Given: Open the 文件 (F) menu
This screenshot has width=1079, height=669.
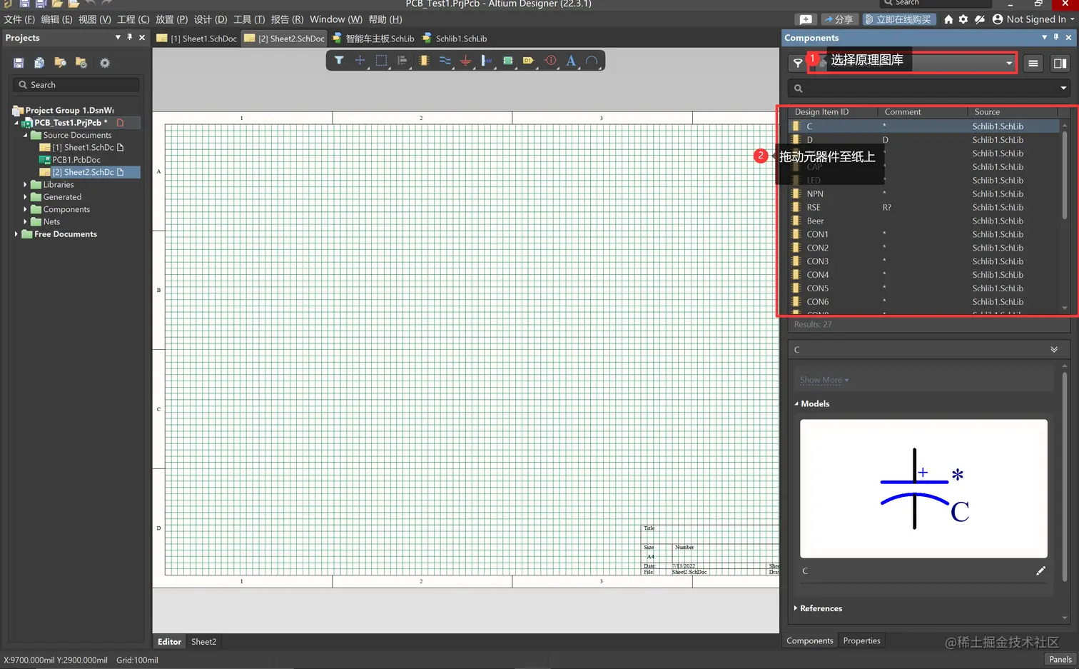Looking at the screenshot, I should (x=19, y=19).
